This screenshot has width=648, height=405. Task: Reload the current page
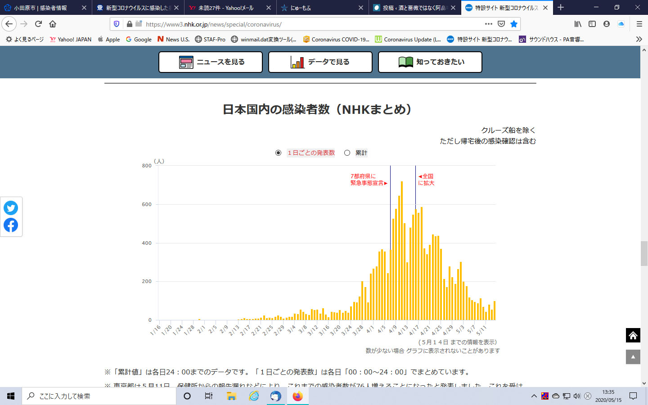pos(38,24)
